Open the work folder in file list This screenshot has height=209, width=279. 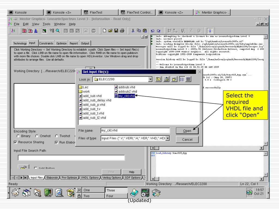tap(84, 91)
